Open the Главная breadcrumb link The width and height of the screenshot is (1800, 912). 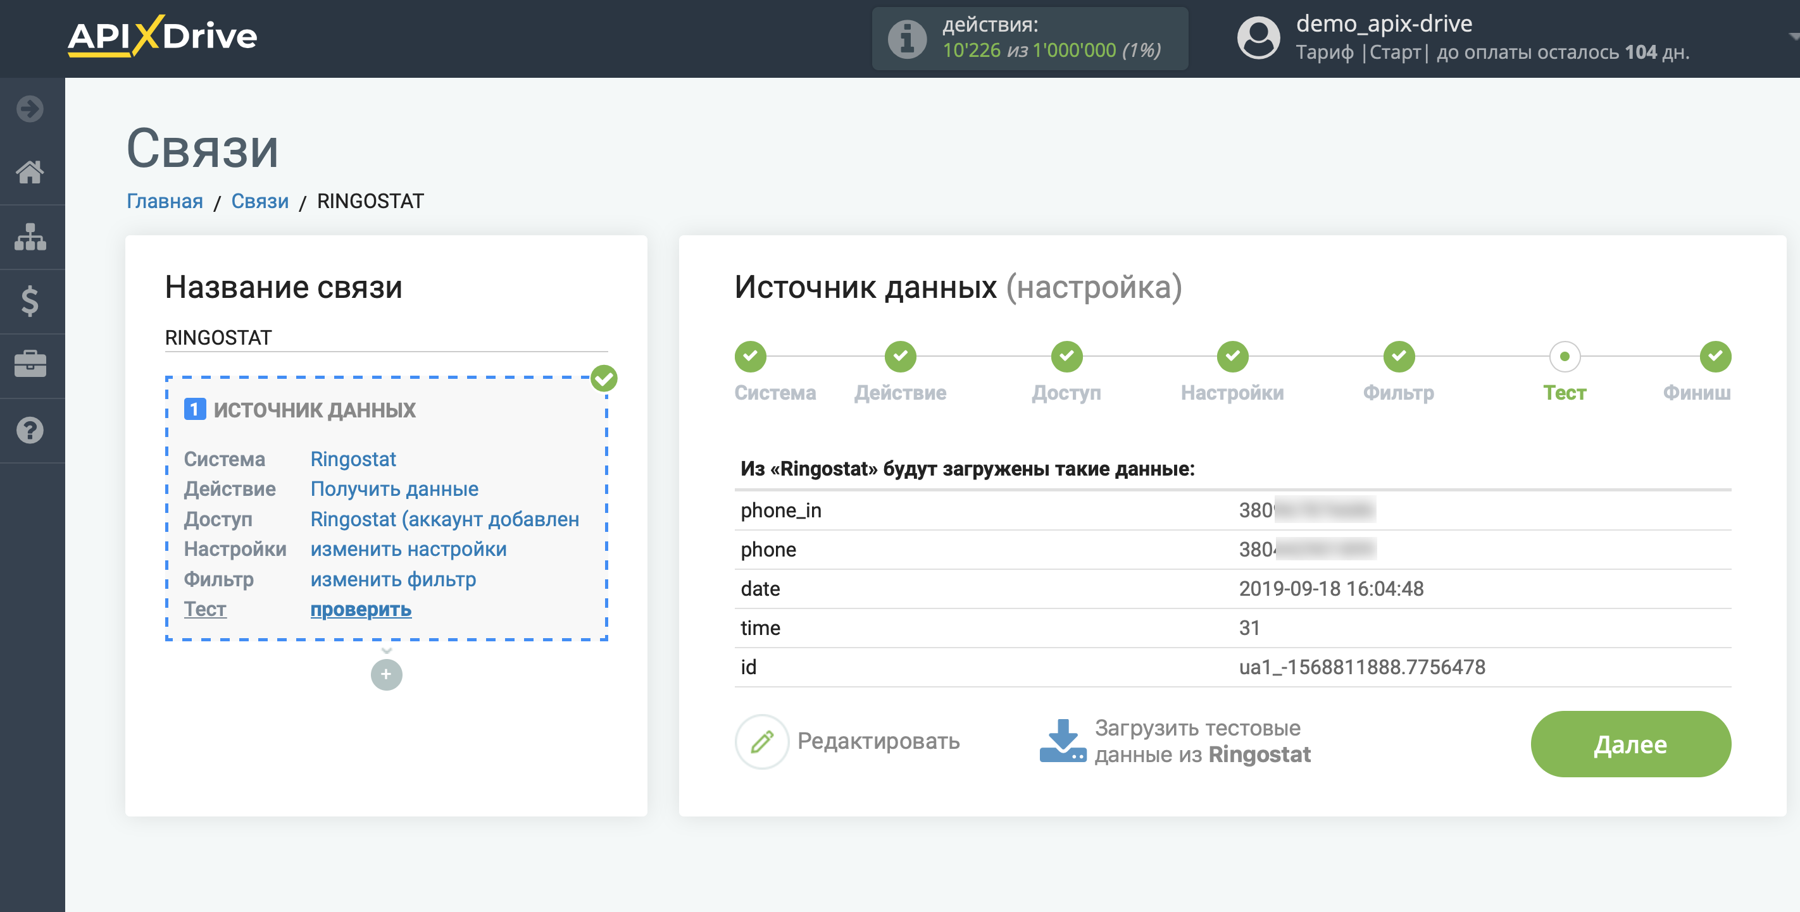165,201
